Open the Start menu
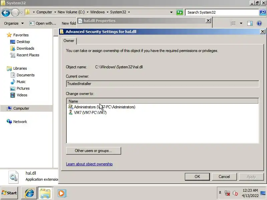Viewport: 267px width, 200px height. tap(9, 193)
